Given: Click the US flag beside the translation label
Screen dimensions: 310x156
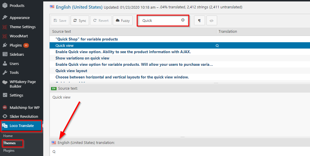Looking at the screenshot, I should click(x=54, y=142).
